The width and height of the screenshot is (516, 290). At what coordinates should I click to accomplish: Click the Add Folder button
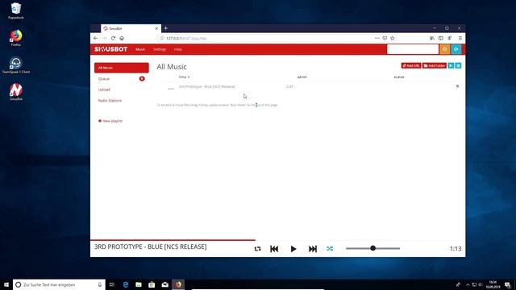[435, 66]
